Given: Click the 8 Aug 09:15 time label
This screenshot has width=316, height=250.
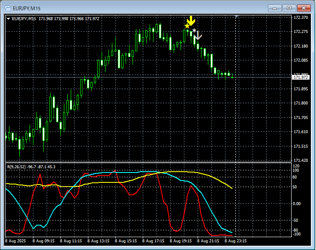Looking at the screenshot, I should pos(43,241).
